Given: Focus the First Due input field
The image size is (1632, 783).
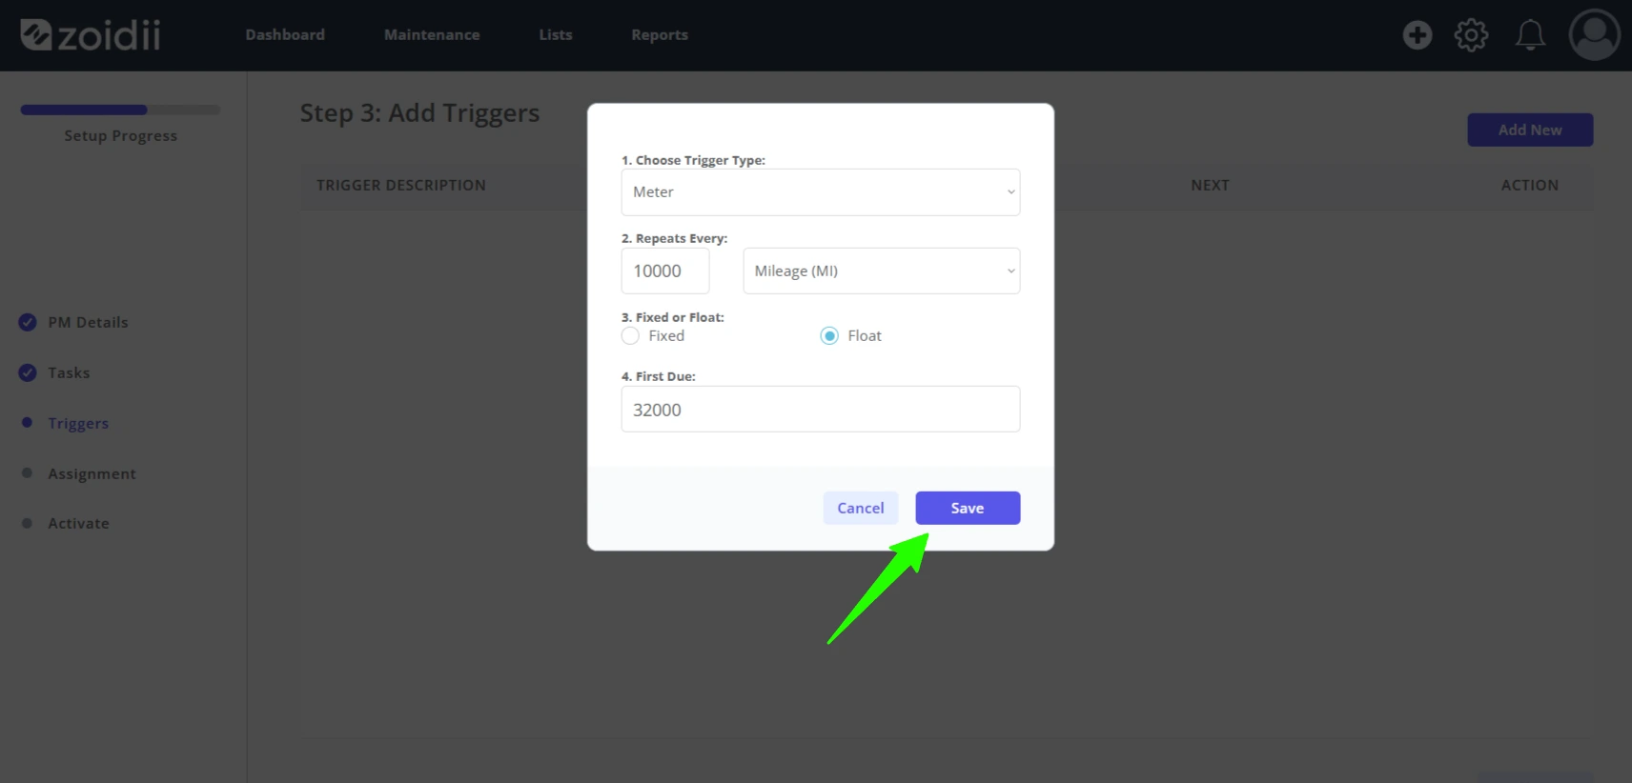Looking at the screenshot, I should (x=820, y=410).
